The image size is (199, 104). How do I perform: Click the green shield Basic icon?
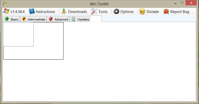pyautogui.click(x=7, y=19)
